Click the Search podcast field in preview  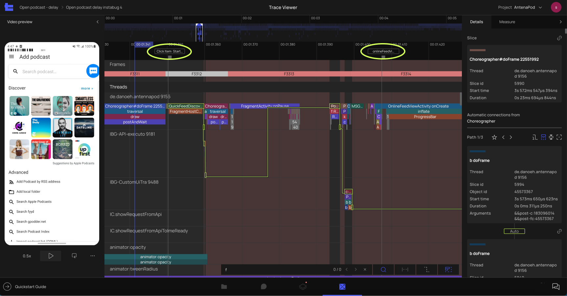point(47,71)
